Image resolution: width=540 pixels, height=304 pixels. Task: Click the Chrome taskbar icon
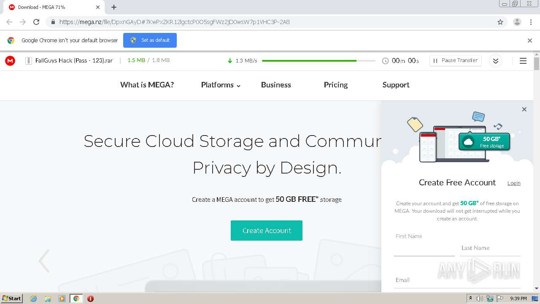click(x=76, y=299)
